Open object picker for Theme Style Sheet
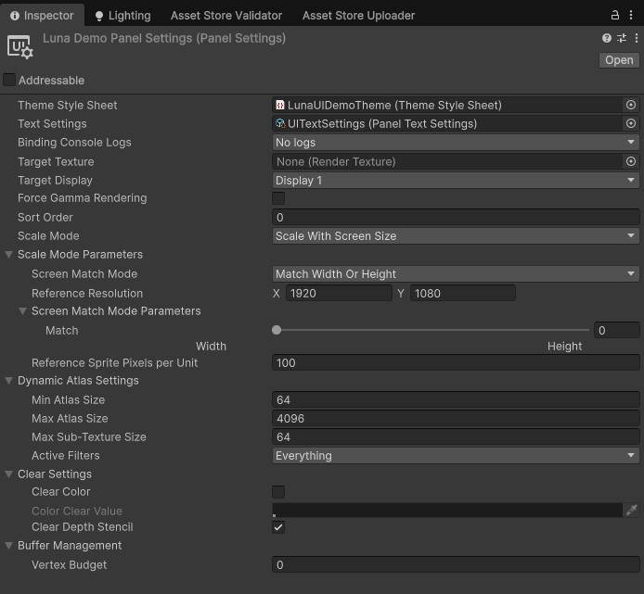Image resolution: width=644 pixels, height=594 pixels. [631, 105]
